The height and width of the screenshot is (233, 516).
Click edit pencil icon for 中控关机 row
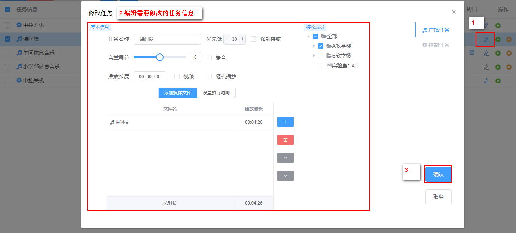[x=486, y=81]
